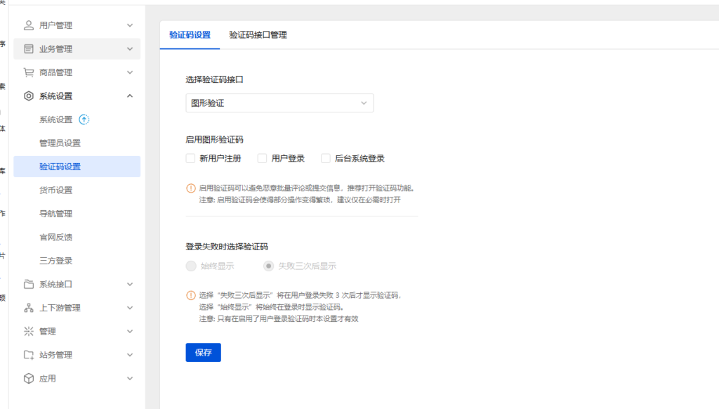Click the 业务管理 document icon
The height and width of the screenshot is (409, 719).
[x=27, y=48]
